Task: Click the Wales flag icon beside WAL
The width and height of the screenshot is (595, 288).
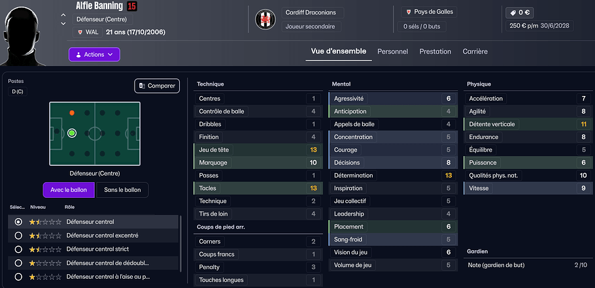Action: (x=80, y=31)
